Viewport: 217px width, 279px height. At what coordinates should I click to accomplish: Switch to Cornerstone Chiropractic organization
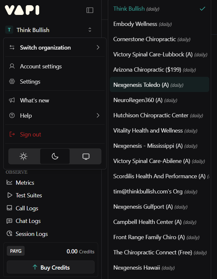tap(159, 39)
